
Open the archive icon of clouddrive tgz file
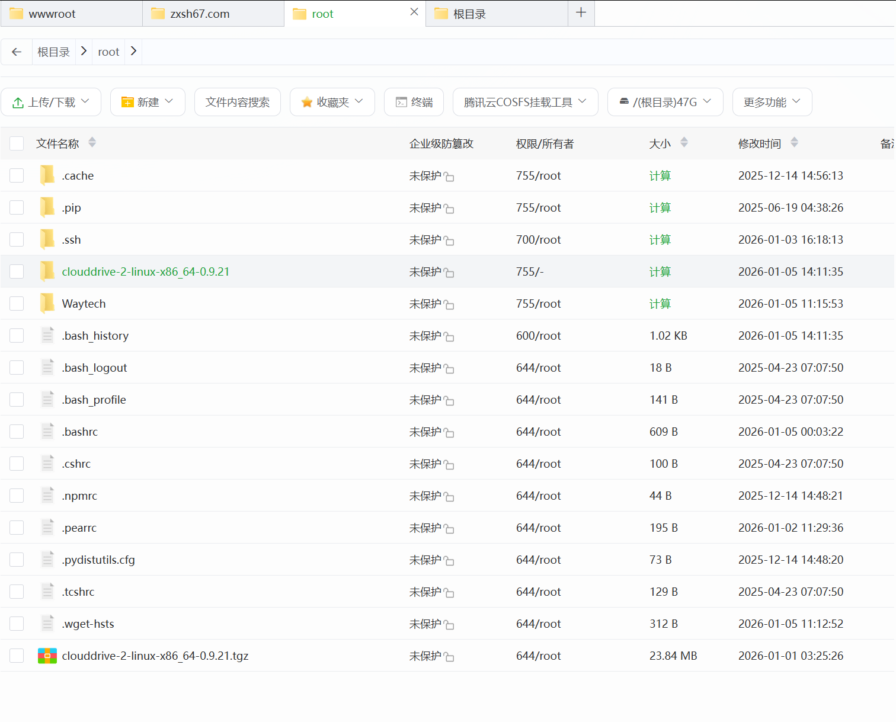[47, 655]
